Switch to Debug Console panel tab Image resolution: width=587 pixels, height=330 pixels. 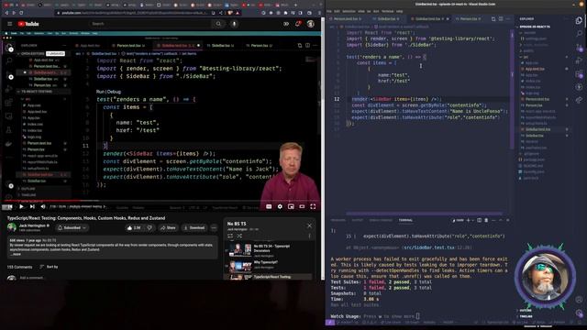(x=381, y=220)
